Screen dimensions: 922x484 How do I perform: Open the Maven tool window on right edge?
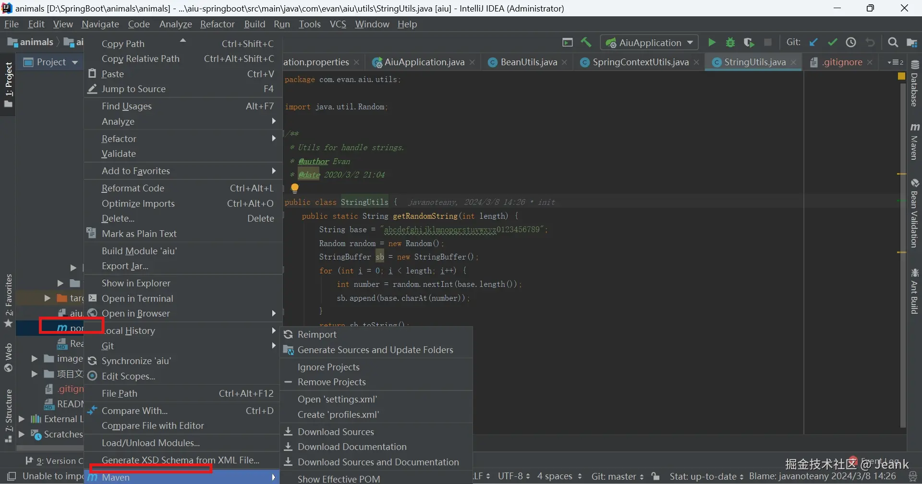tap(914, 142)
